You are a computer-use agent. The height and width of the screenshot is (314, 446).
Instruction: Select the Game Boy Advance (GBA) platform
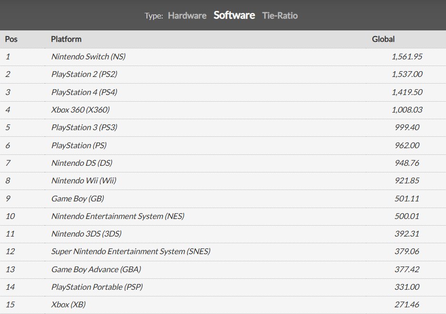click(96, 269)
